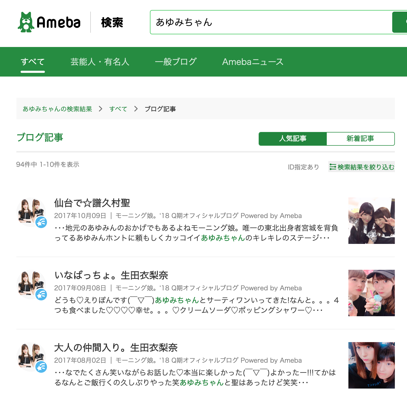Click the date 2017年09月08日

coord(80,288)
